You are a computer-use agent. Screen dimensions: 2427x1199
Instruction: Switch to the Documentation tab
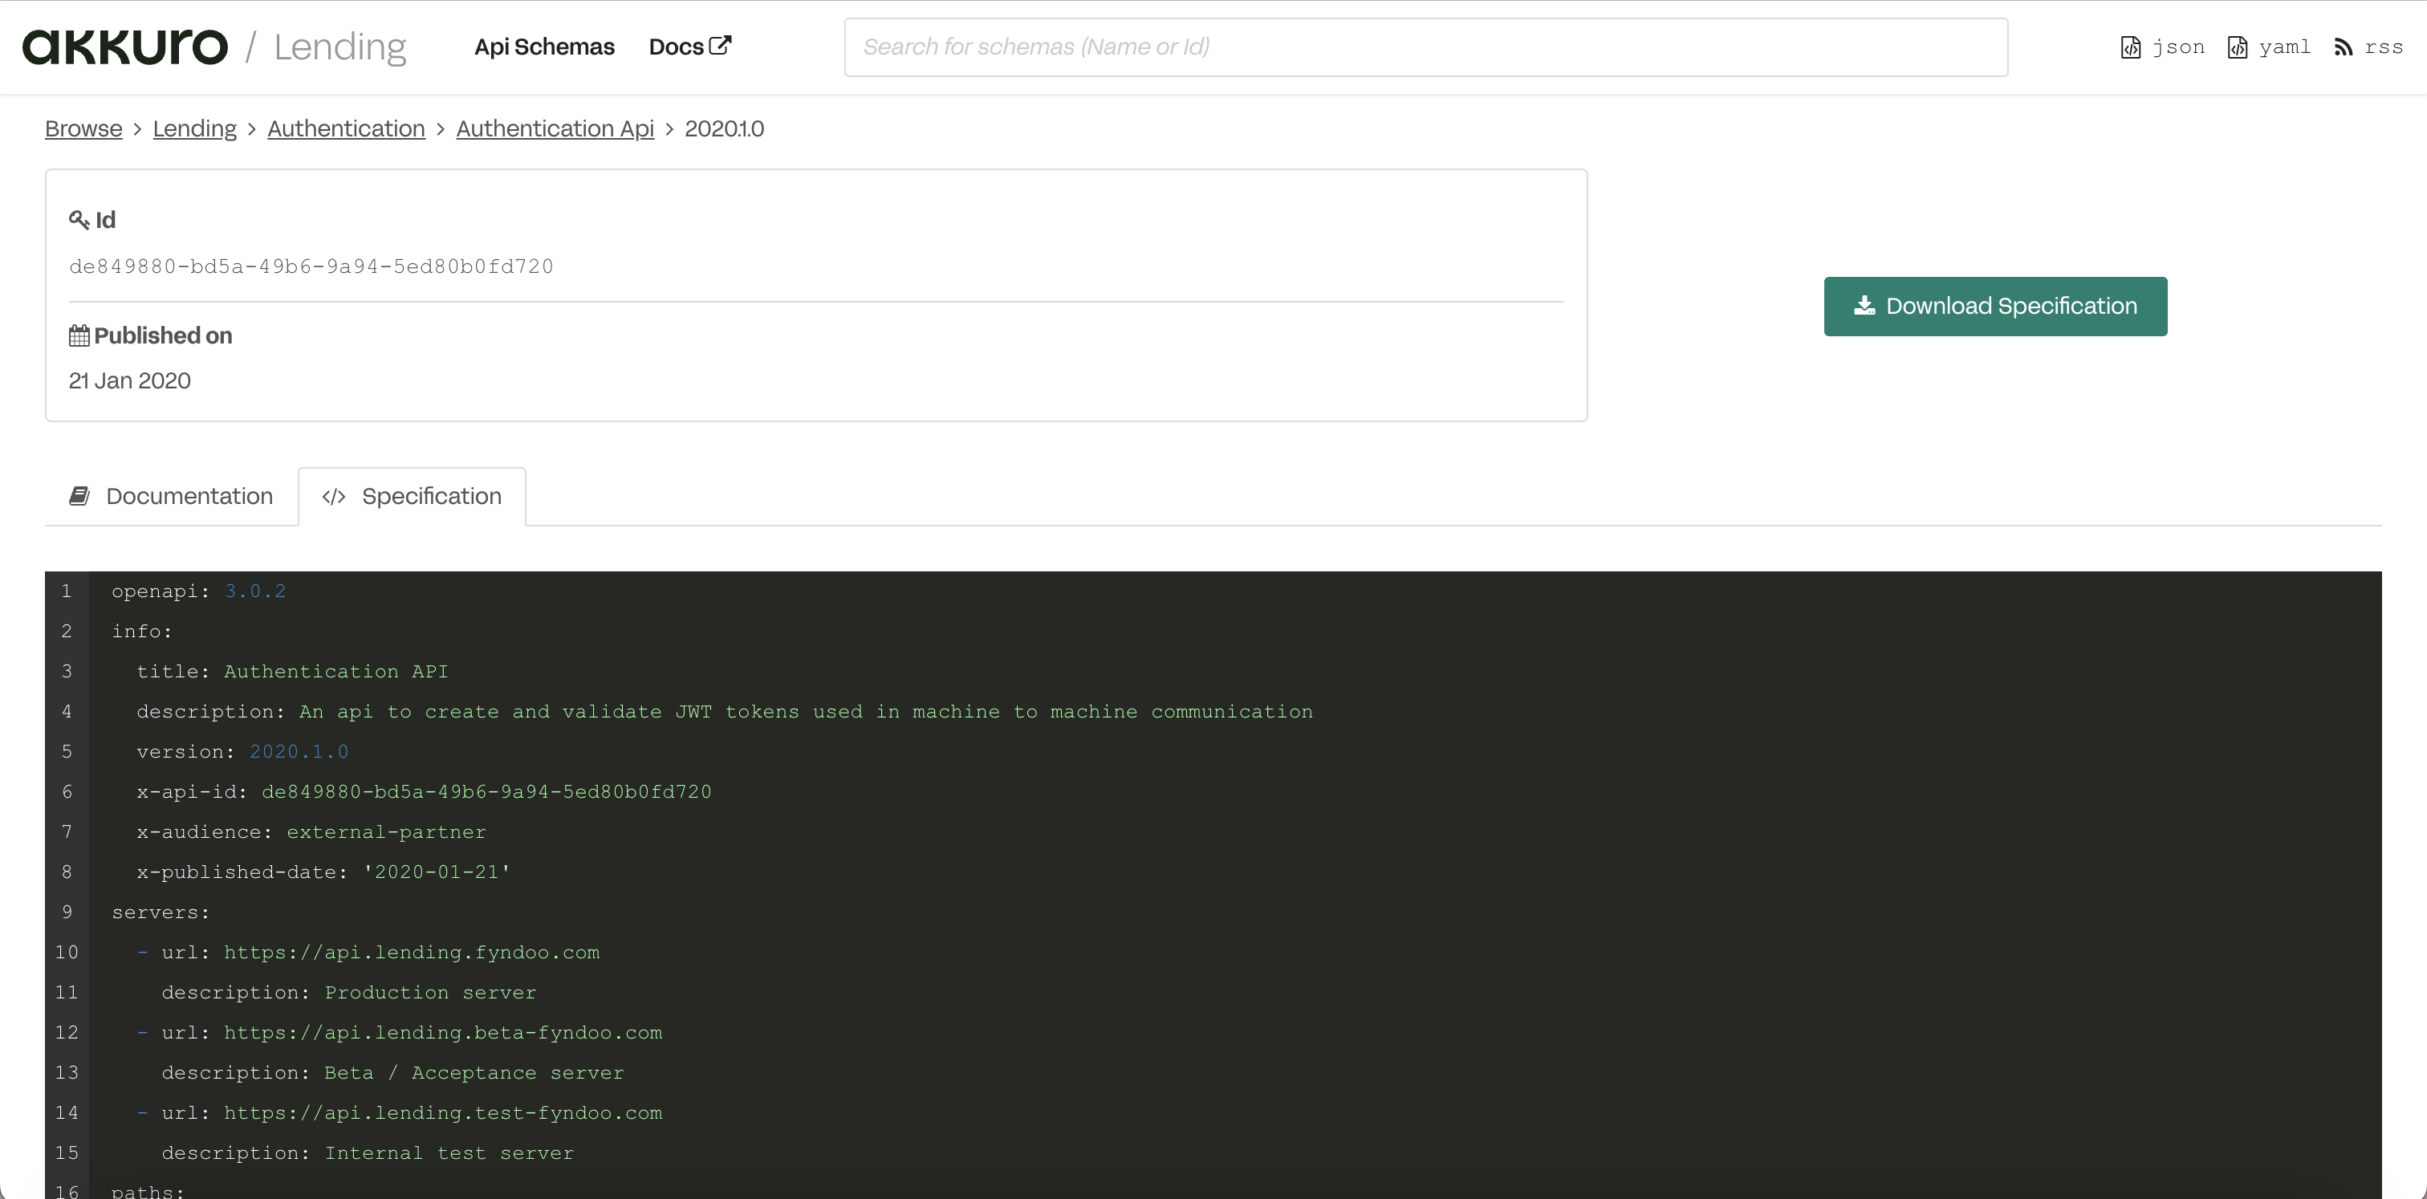(189, 495)
